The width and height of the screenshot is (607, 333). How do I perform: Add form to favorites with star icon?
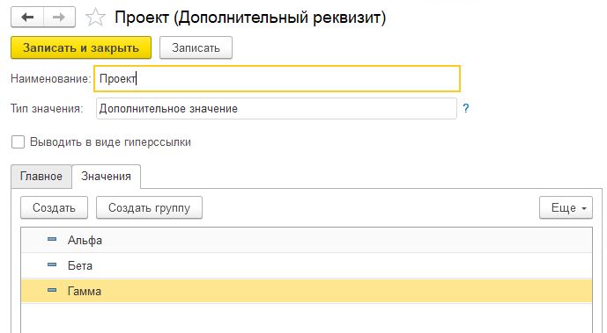pyautogui.click(x=95, y=18)
